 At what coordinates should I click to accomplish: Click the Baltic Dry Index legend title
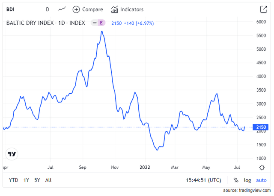point(45,23)
